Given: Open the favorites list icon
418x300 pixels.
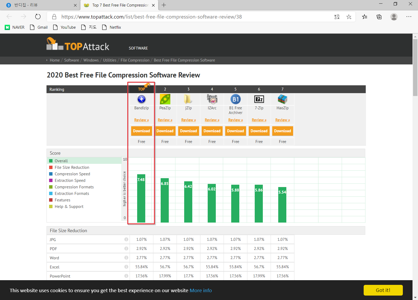Looking at the screenshot, I should (x=365, y=17).
